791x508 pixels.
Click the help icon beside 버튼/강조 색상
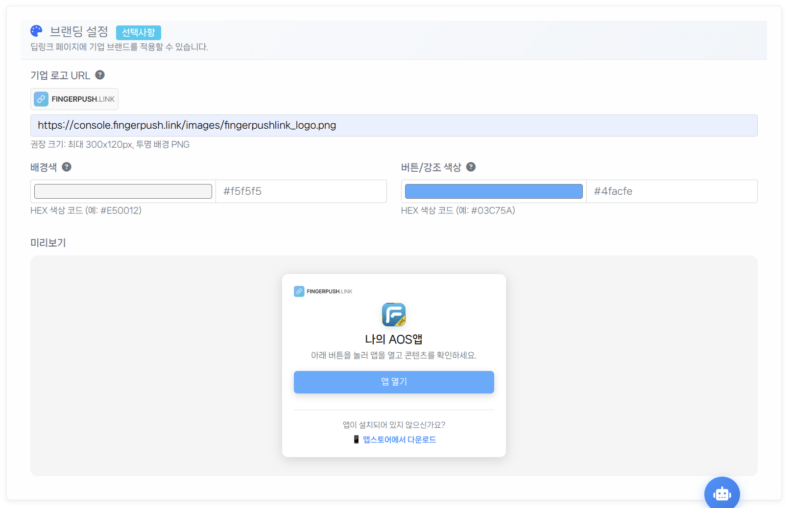(x=471, y=167)
